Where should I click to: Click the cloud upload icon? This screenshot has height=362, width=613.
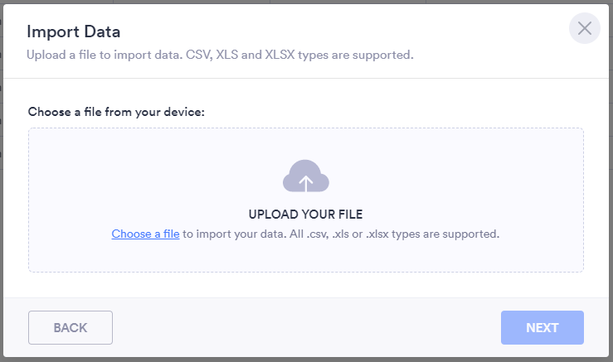(x=305, y=176)
